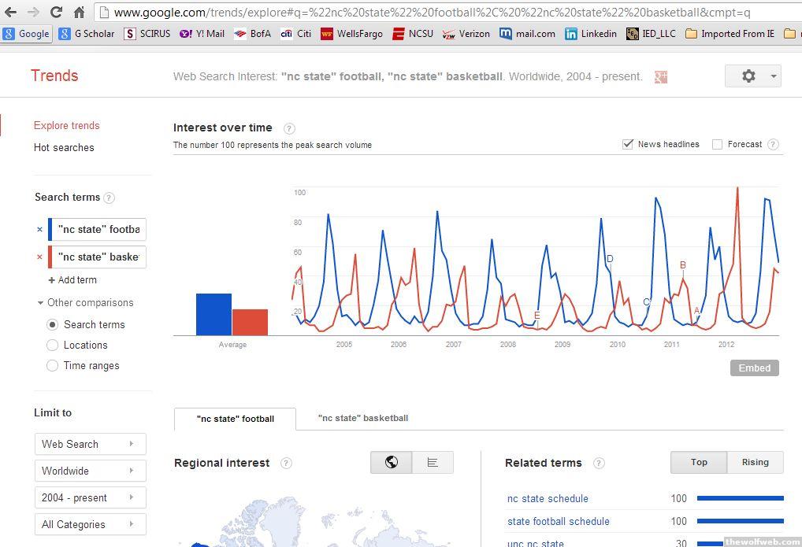Open the Web Search dropdown
Screen dimensions: 802x547
pos(90,444)
